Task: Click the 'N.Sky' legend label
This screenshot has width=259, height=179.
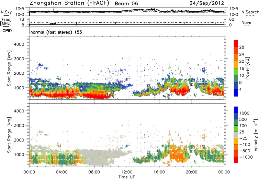Action: 6,12
